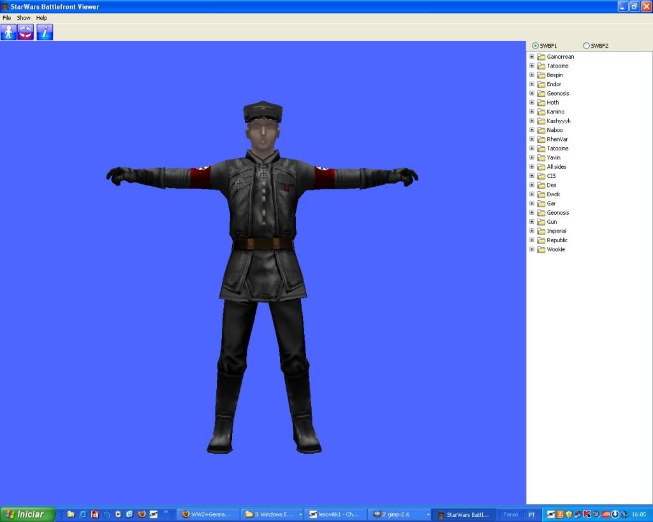
Task: Select the Gamorrean tree label
Action: tap(560, 57)
